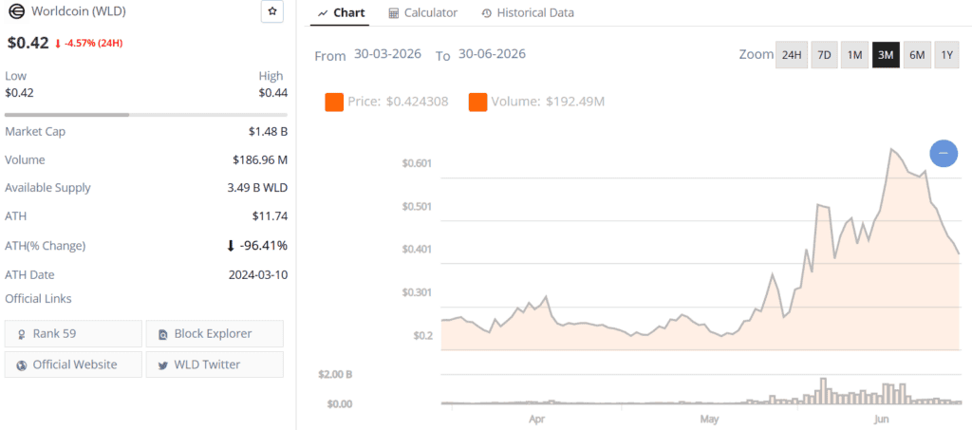Set chart zoom to 1Y
972x430 pixels.
coord(946,55)
